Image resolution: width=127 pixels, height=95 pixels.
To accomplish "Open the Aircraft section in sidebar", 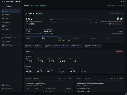I will 11,15.
